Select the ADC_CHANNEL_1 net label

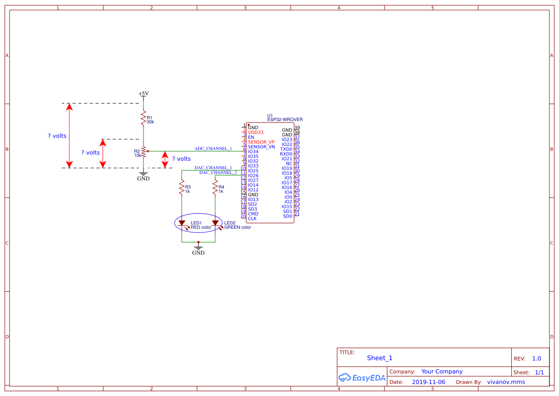[213, 149]
